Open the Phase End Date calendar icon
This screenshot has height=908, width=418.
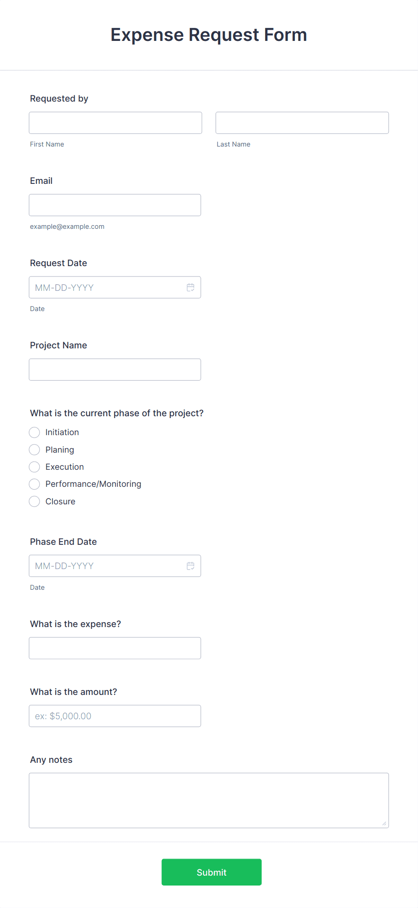tap(191, 566)
